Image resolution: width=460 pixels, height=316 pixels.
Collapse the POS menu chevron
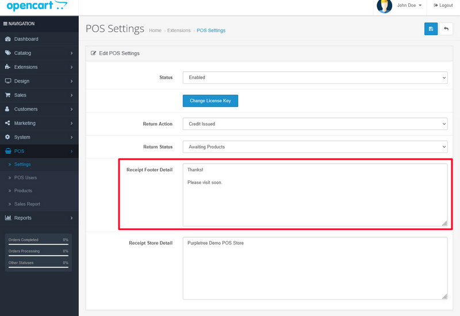(71, 151)
